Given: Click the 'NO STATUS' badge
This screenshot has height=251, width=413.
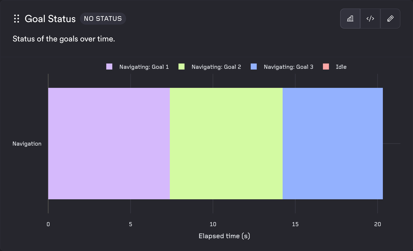Looking at the screenshot, I should [x=103, y=18].
